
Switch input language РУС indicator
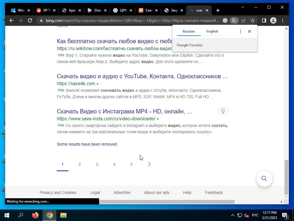(255, 215)
